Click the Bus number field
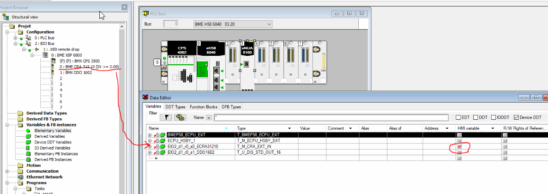The height and width of the screenshot is (194, 548). [x=171, y=24]
